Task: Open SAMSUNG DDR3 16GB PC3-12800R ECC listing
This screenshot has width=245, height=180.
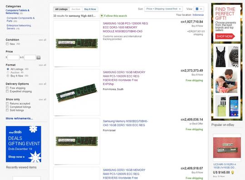Action: (x=124, y=174)
